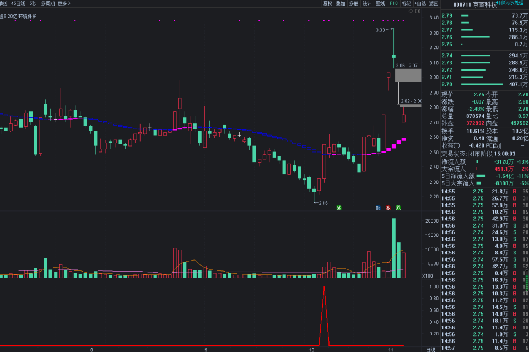Click the 交易状态 闭市阶段 status line
This screenshot has height=352, width=529.
click(478, 154)
